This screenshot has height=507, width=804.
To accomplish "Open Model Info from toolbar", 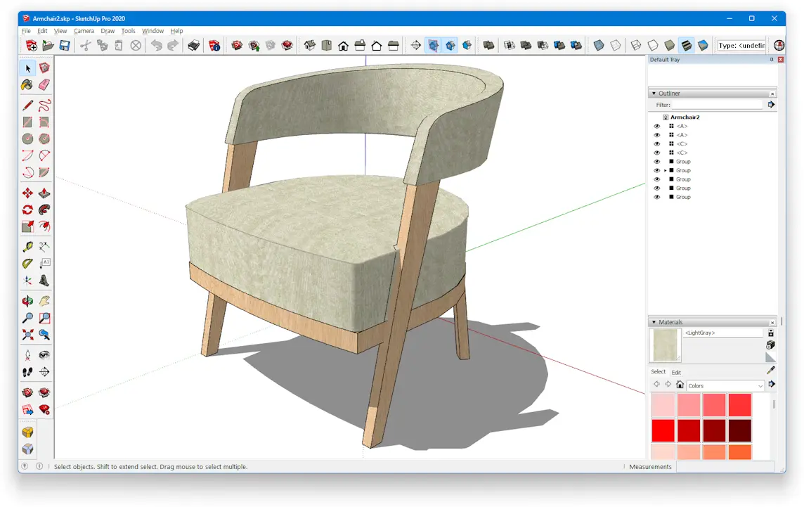I will 214,46.
